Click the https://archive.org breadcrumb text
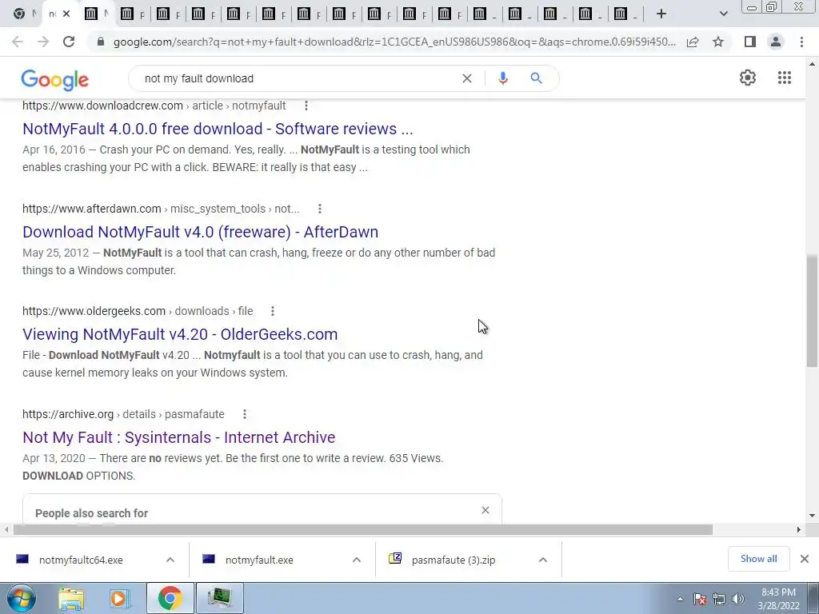819x614 pixels. click(68, 414)
